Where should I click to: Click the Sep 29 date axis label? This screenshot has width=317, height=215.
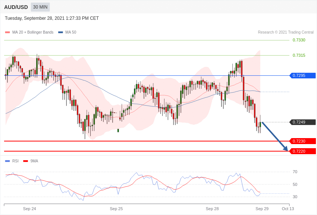tap(262, 209)
